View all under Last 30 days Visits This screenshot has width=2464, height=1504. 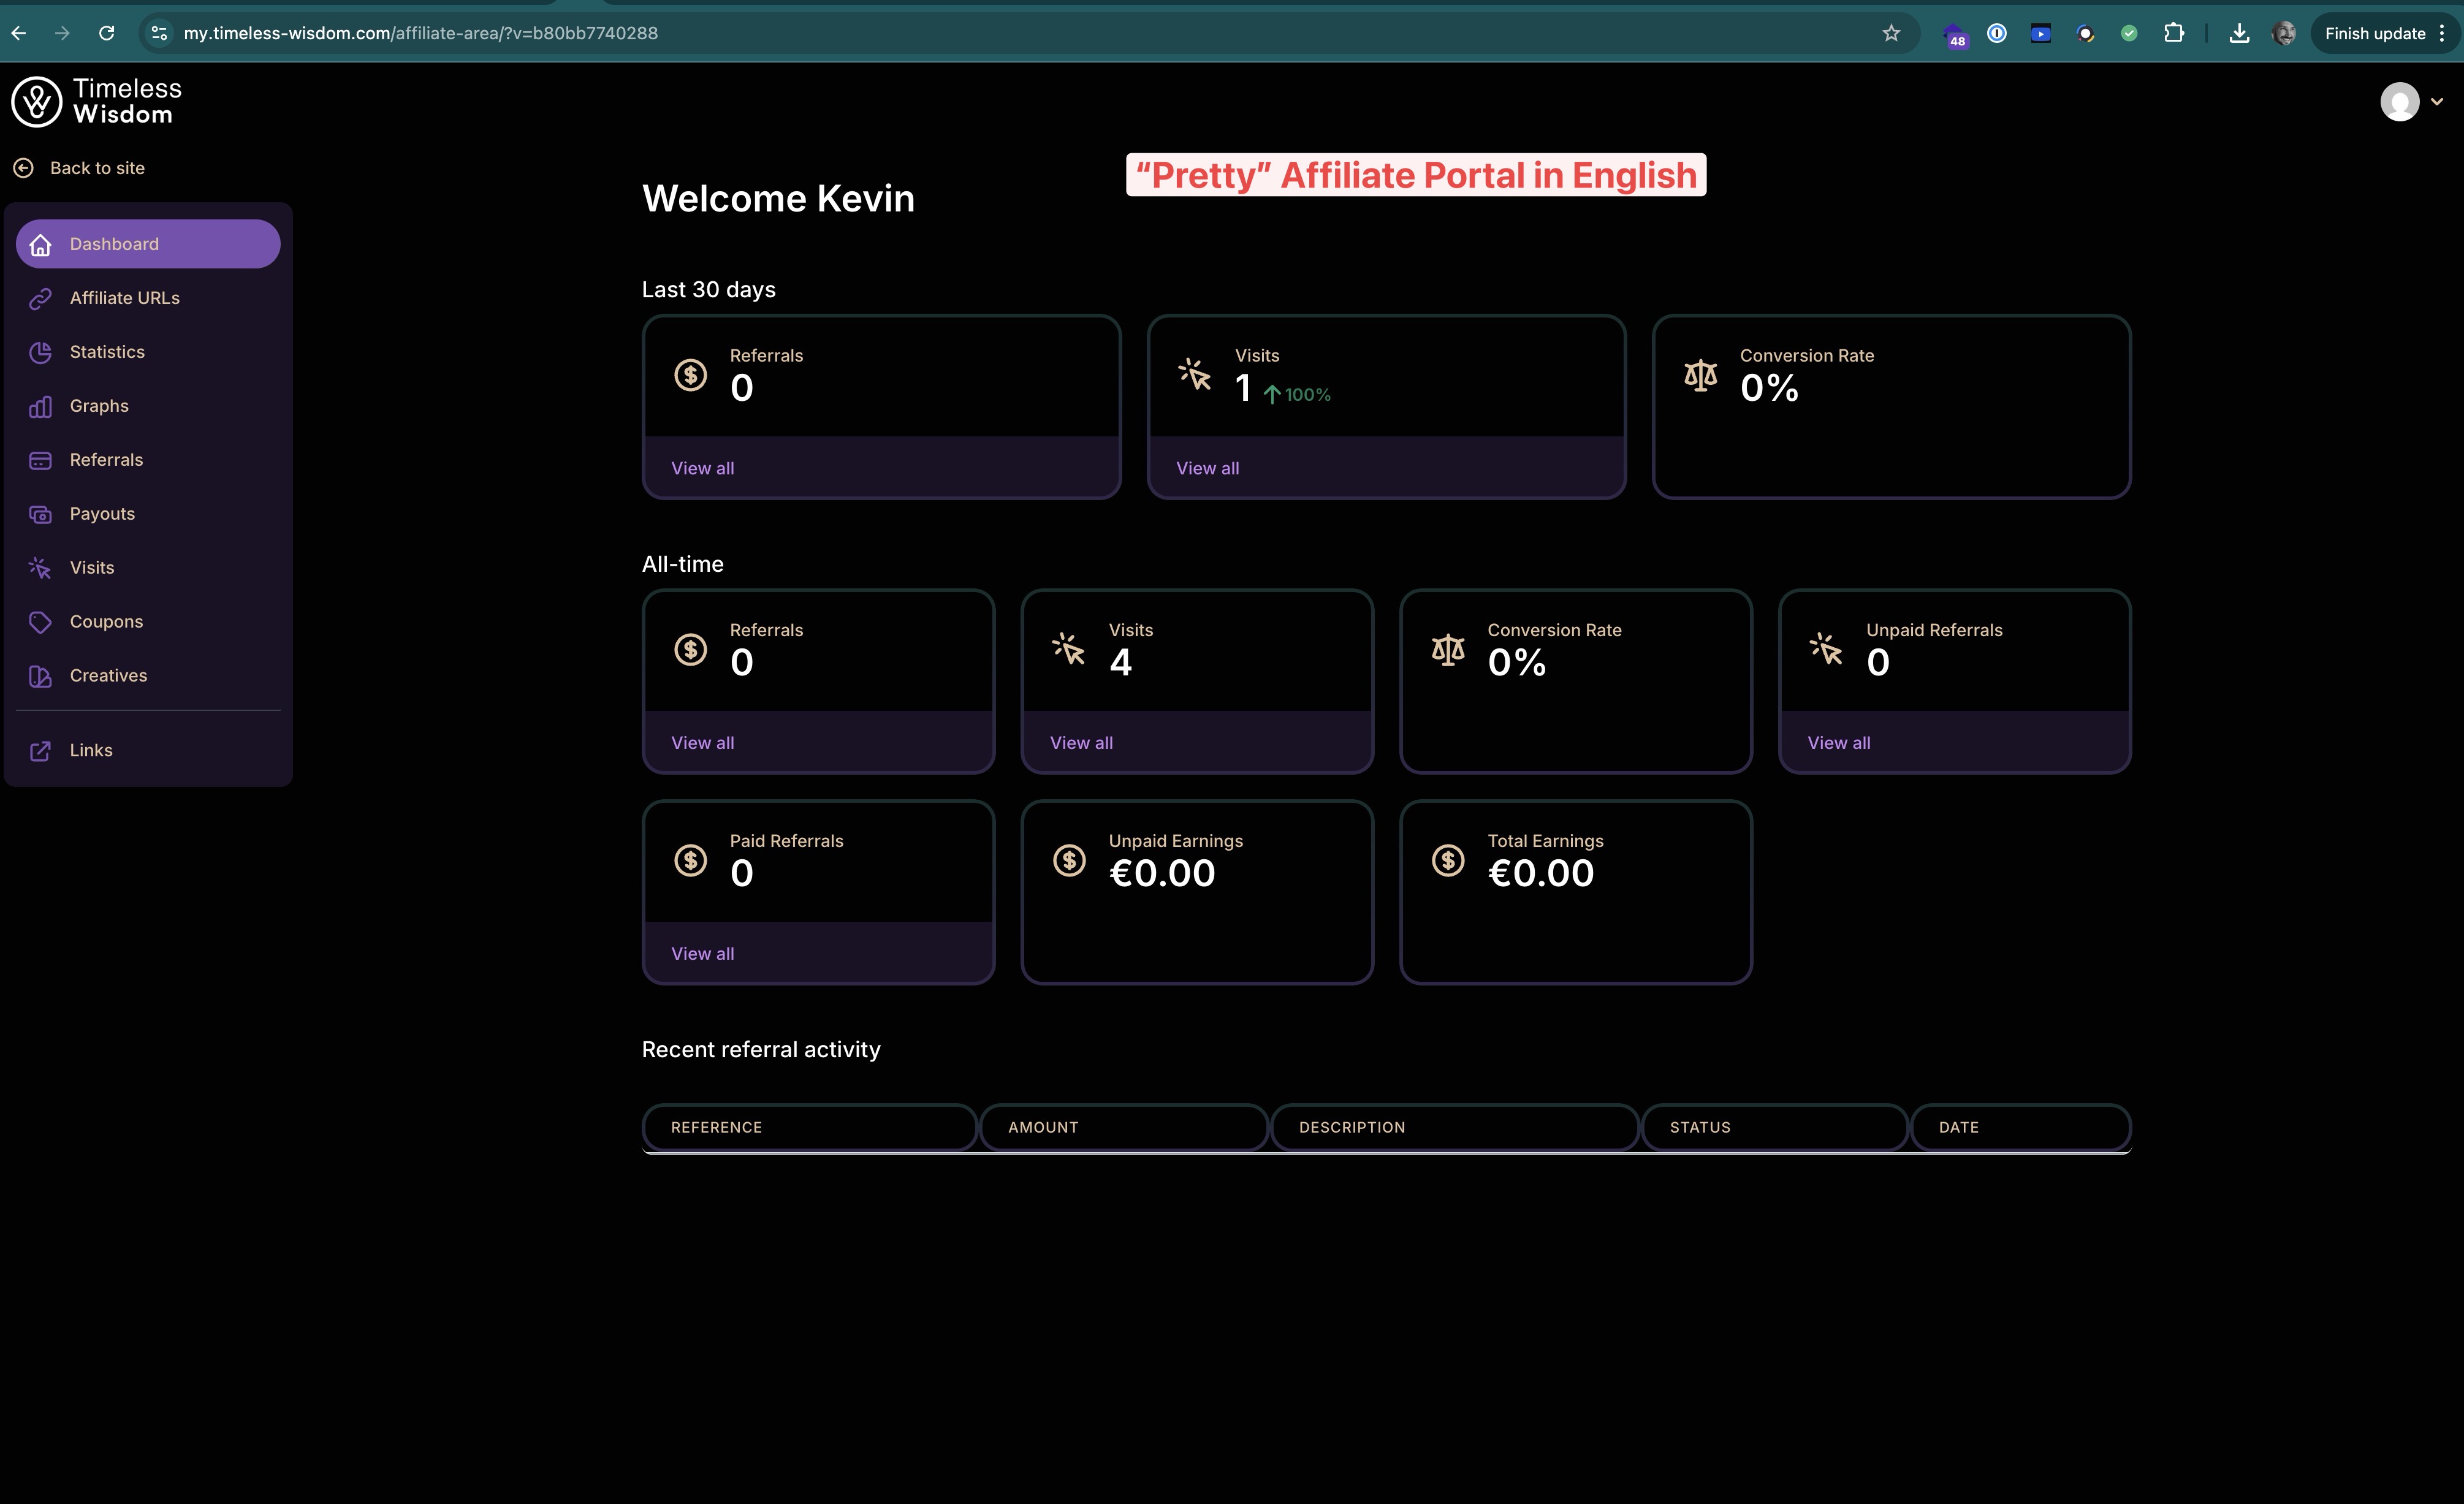click(x=1208, y=468)
